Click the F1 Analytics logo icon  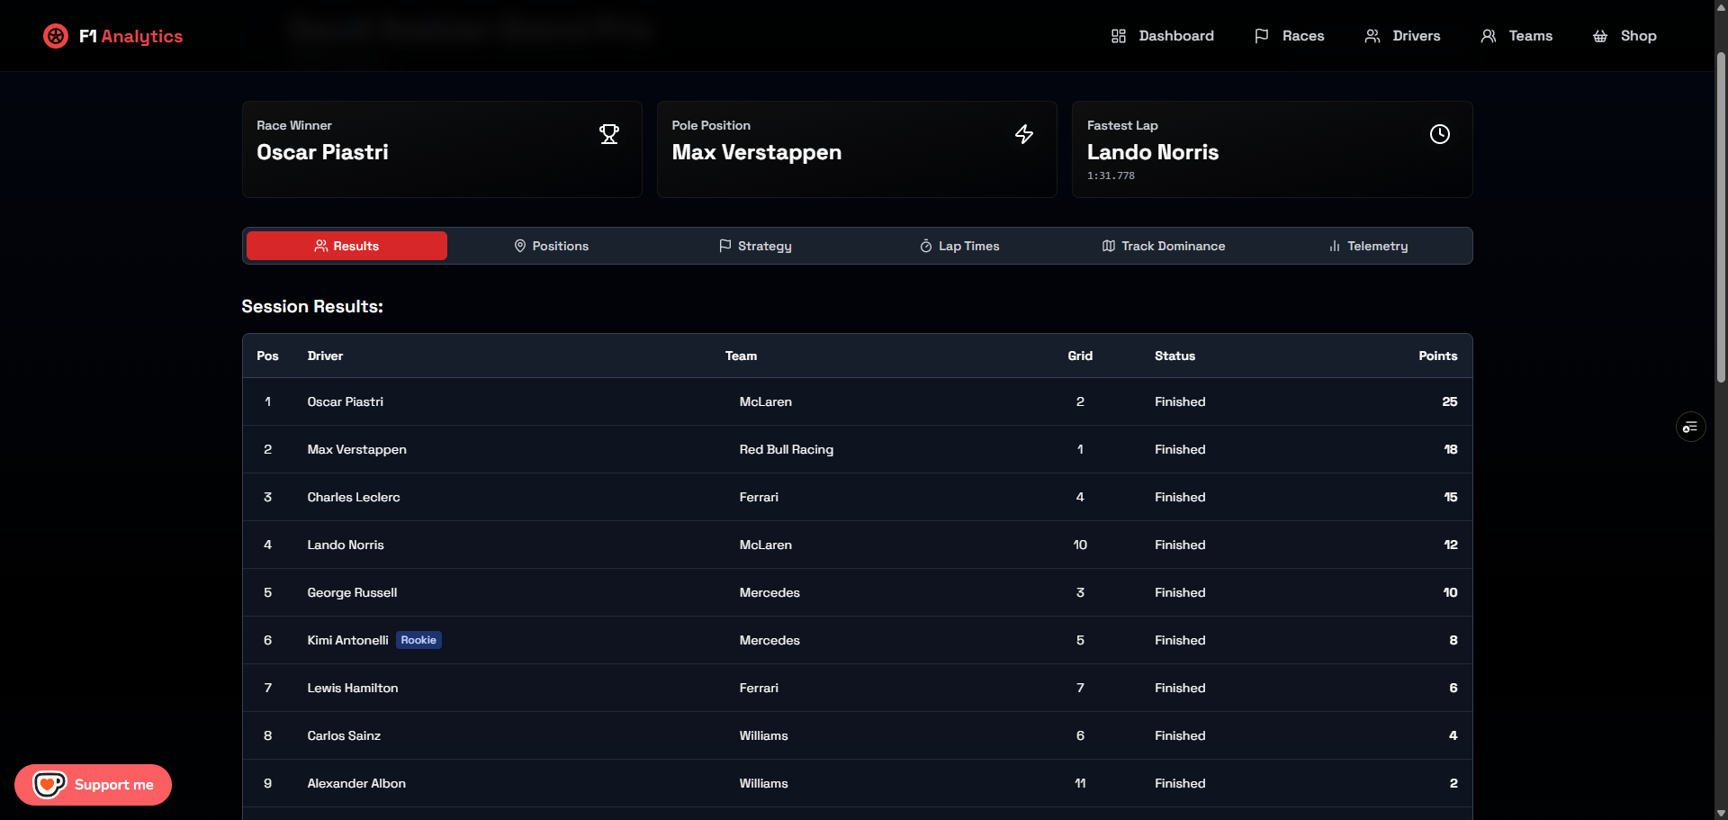click(x=56, y=36)
